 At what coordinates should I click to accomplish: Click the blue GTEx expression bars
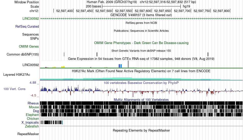120,66
